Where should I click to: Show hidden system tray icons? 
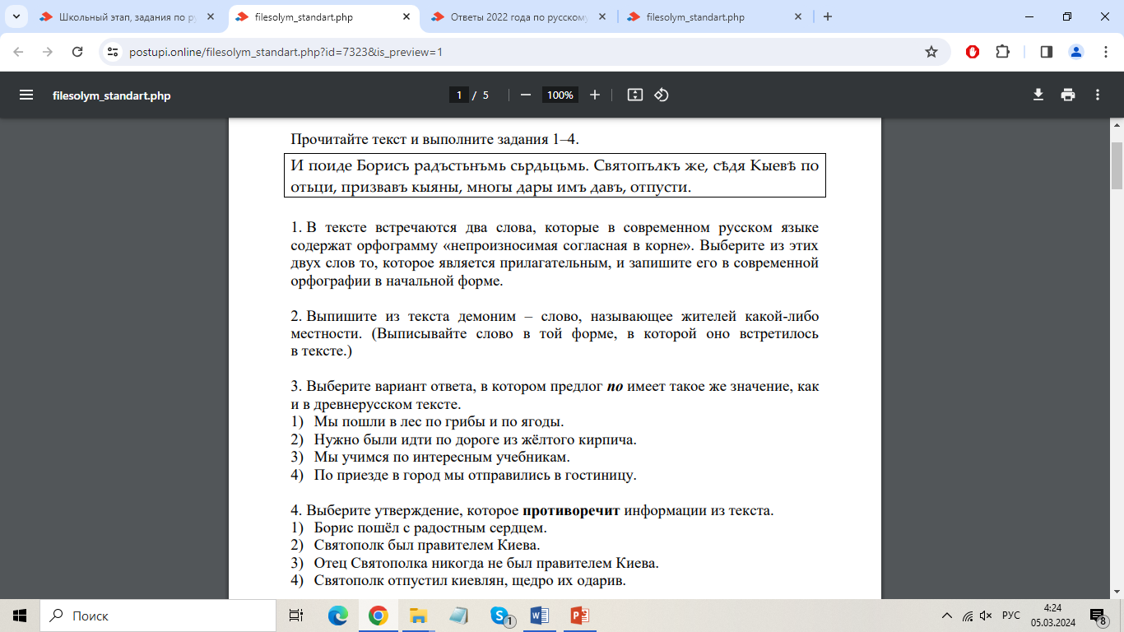[x=946, y=616]
